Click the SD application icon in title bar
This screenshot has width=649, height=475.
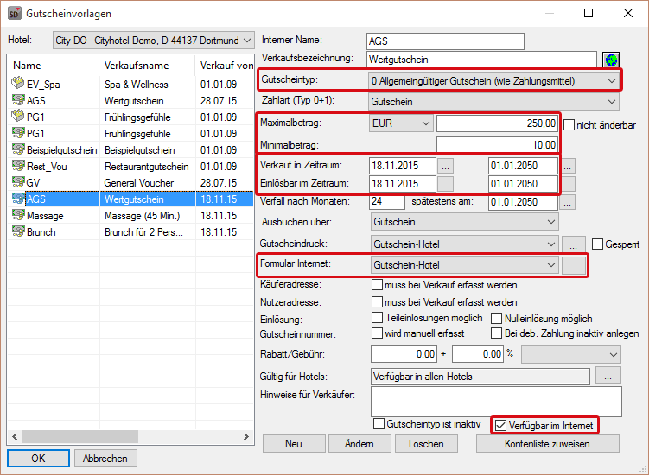click(x=14, y=14)
